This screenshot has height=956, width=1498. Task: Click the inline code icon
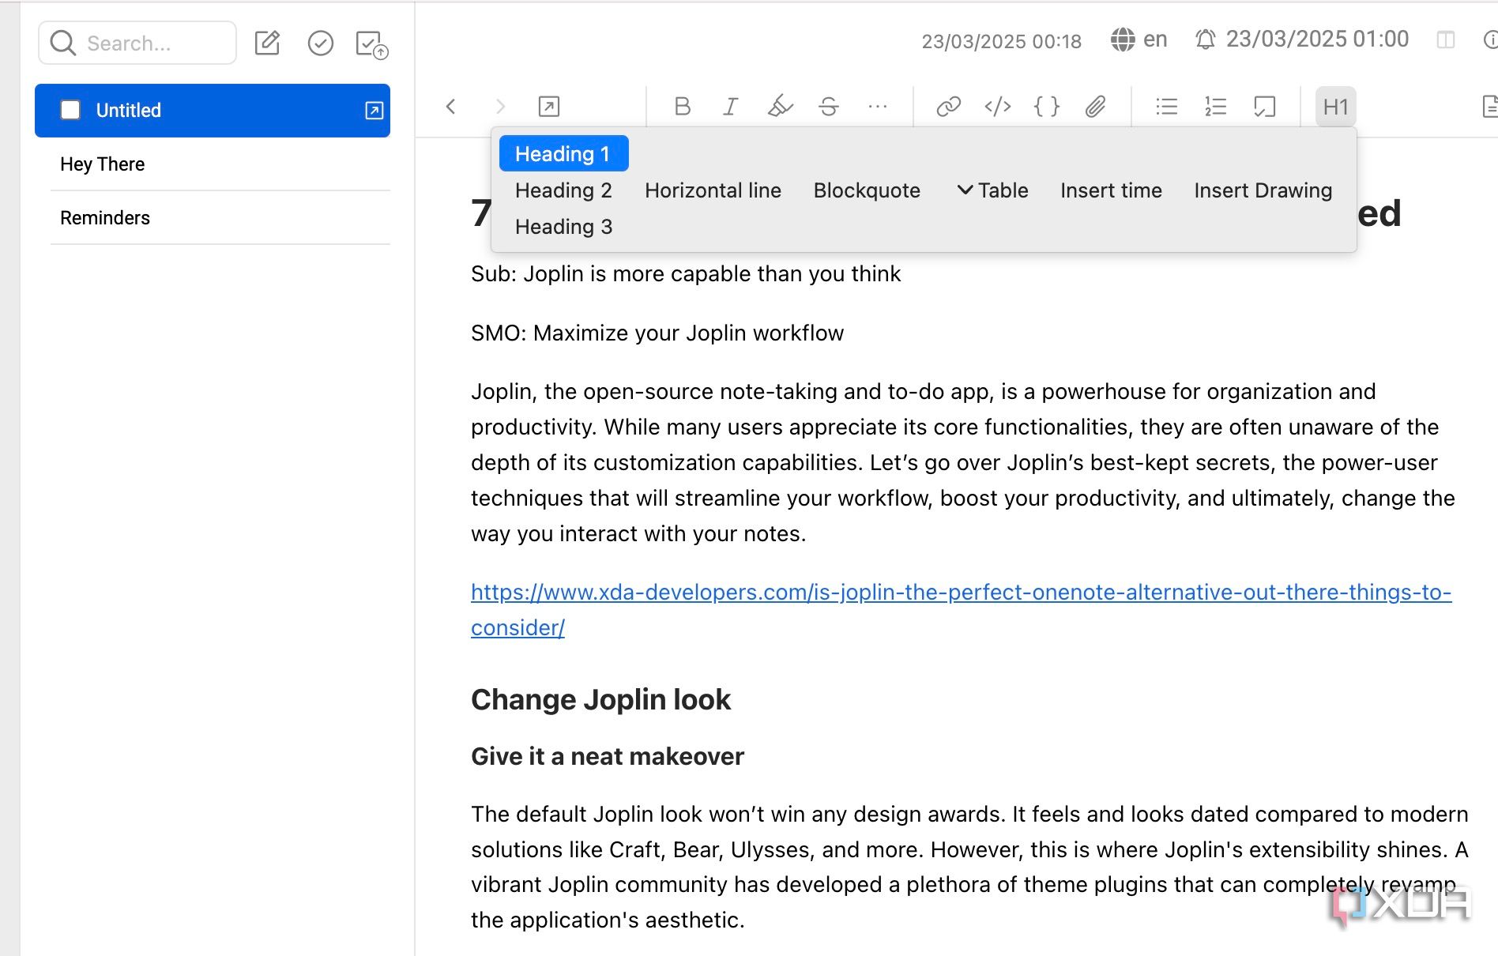point(997,106)
